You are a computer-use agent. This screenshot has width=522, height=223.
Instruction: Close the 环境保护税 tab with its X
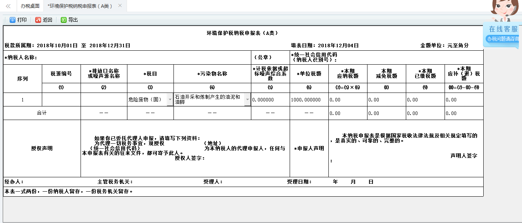tap(120, 6)
